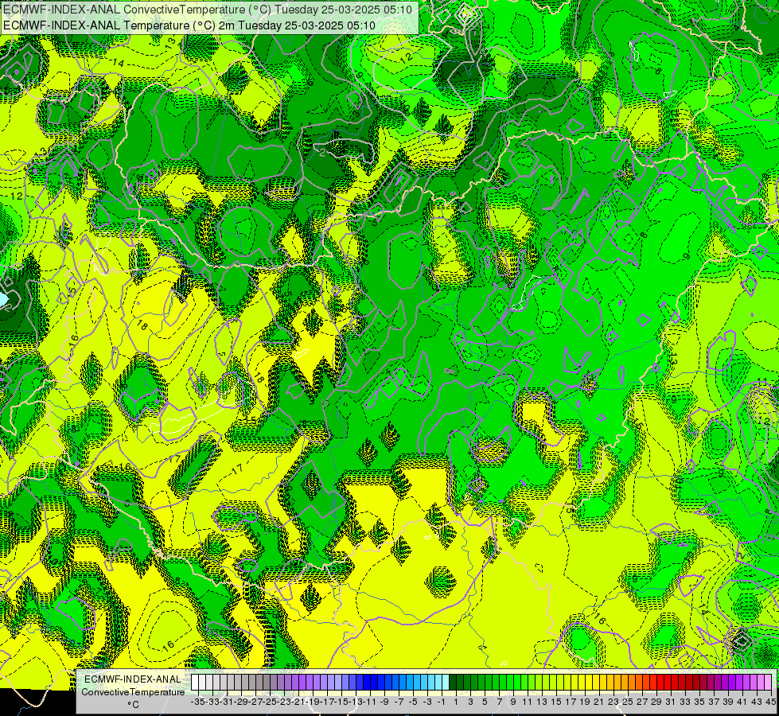Viewport: 779px width, 716px height.
Task: Click the '°C' unit label in legend
Action: [133, 705]
